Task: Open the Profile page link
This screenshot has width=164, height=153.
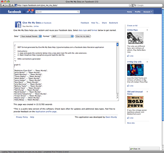Action: point(137,12)
